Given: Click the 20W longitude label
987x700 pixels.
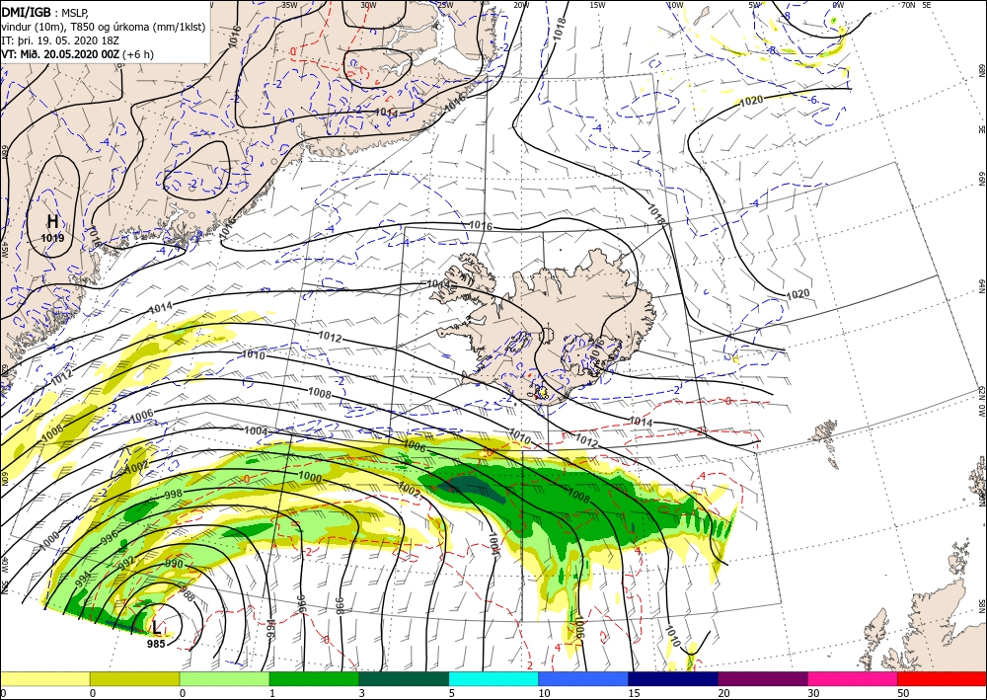Looking at the screenshot, I should [521, 4].
